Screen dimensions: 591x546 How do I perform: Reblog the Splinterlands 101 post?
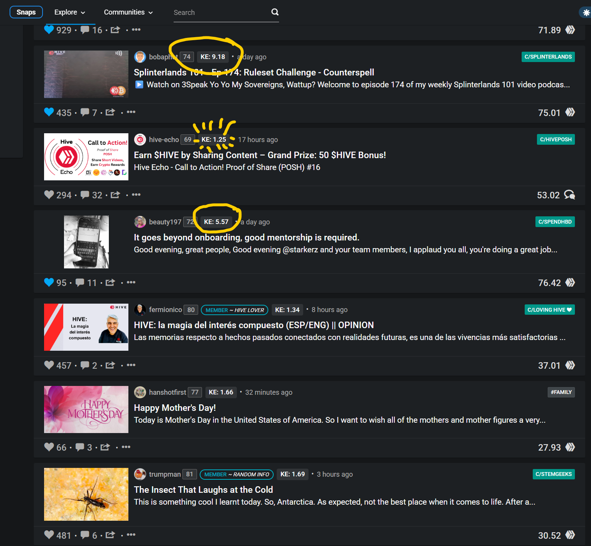coord(110,112)
